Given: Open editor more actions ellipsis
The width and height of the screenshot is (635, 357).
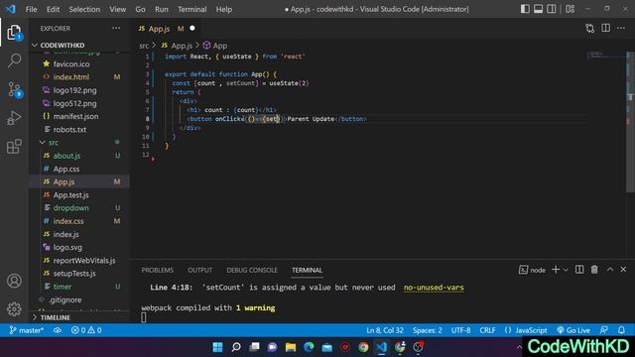Looking at the screenshot, I should tap(621, 29).
